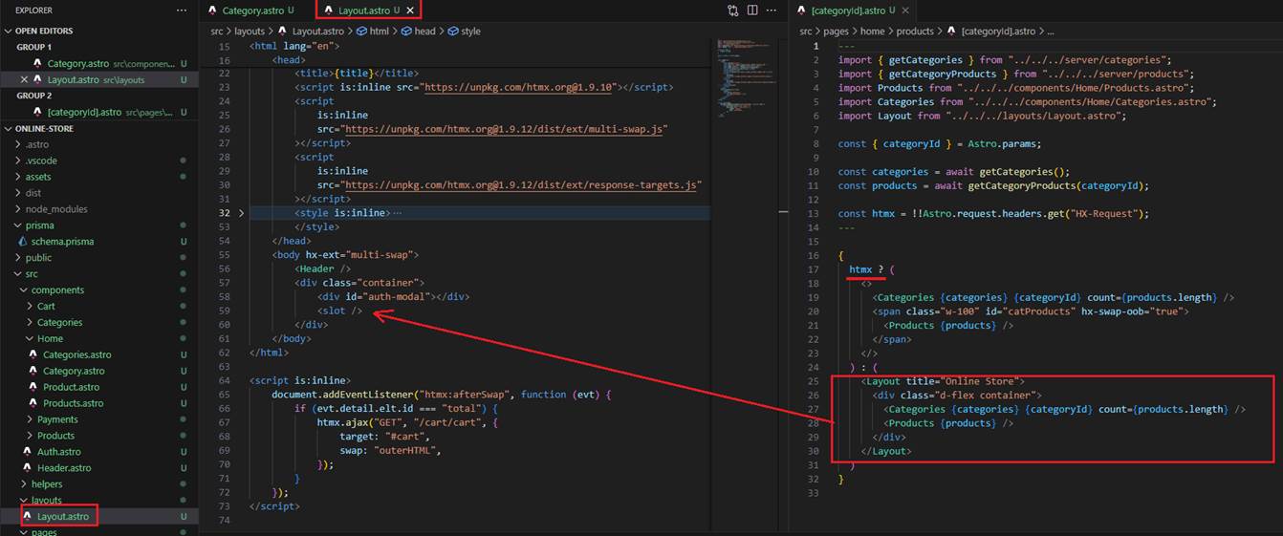
Task: Click the 'html' breadcrumb in left editor
Action: [x=380, y=31]
